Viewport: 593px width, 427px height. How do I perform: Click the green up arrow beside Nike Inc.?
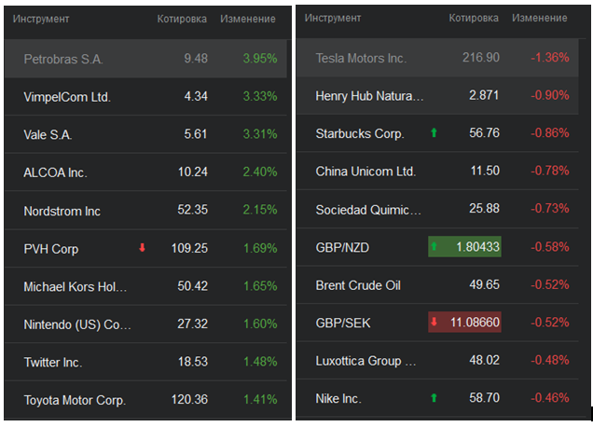[434, 398]
